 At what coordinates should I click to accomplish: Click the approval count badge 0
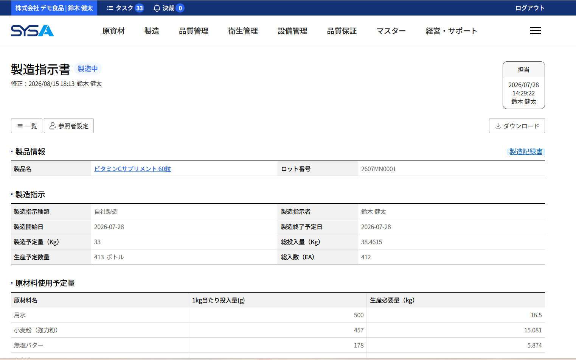(180, 8)
